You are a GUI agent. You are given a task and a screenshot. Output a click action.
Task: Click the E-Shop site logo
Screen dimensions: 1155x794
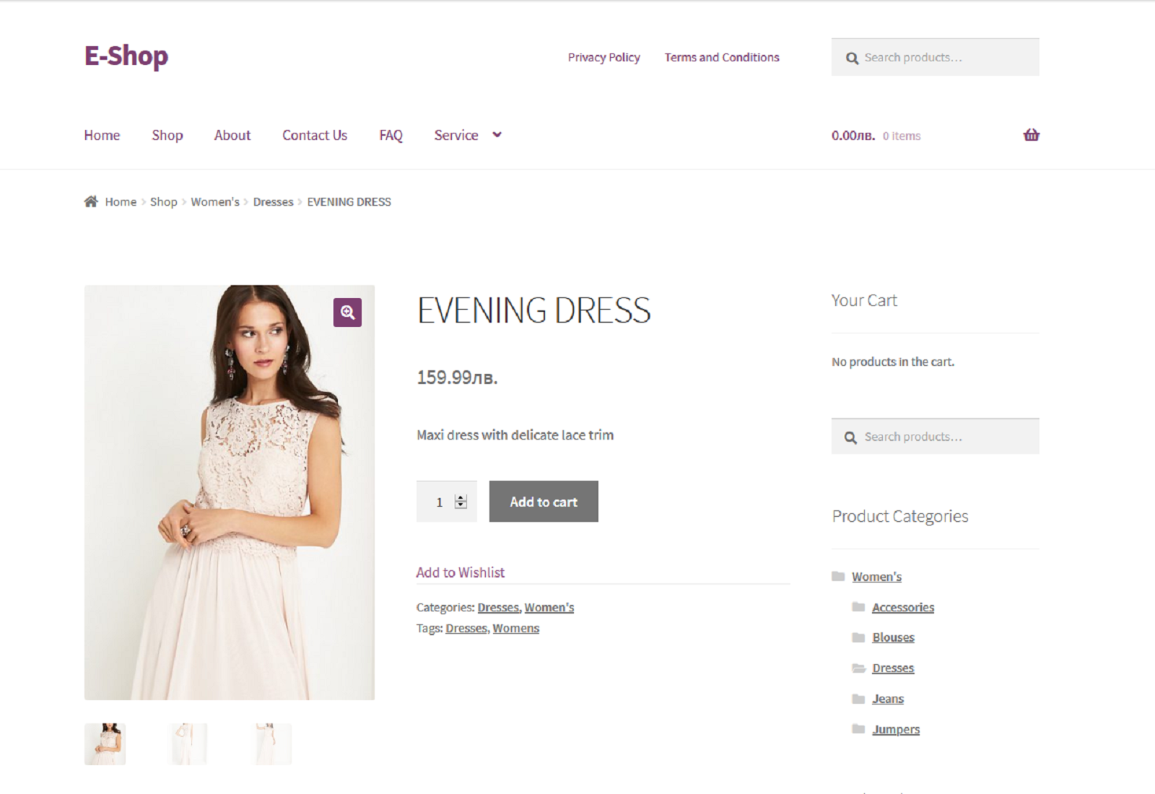126,56
